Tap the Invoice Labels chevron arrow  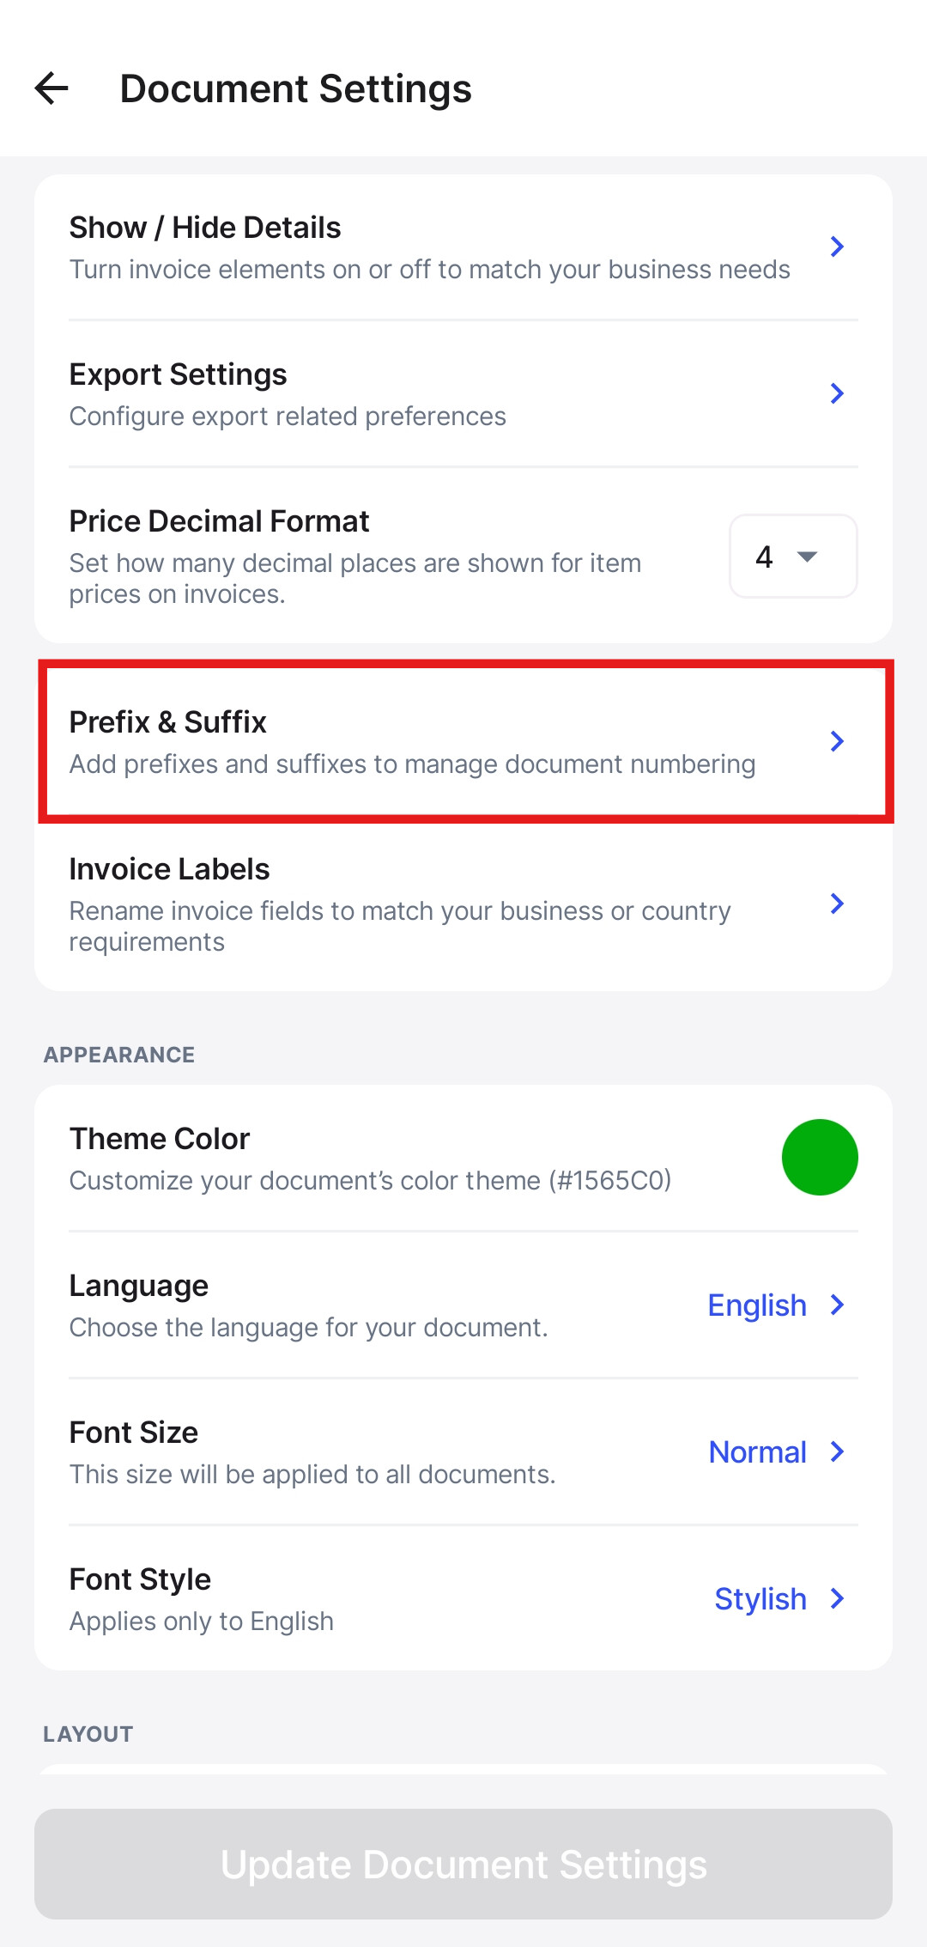[x=837, y=904]
